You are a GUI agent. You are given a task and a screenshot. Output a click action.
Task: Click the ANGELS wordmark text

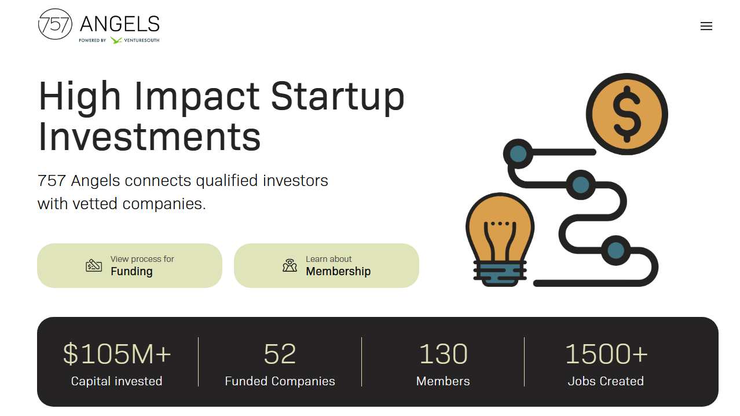point(120,24)
